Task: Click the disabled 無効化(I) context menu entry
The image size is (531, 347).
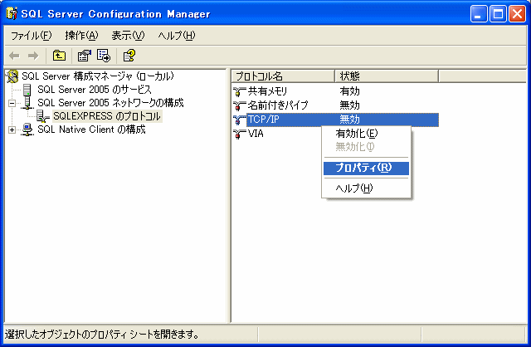Action: point(366,147)
